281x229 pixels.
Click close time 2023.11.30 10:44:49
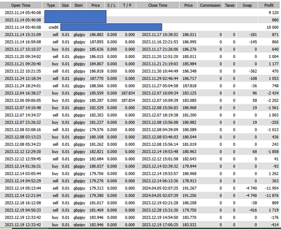pos(160,71)
